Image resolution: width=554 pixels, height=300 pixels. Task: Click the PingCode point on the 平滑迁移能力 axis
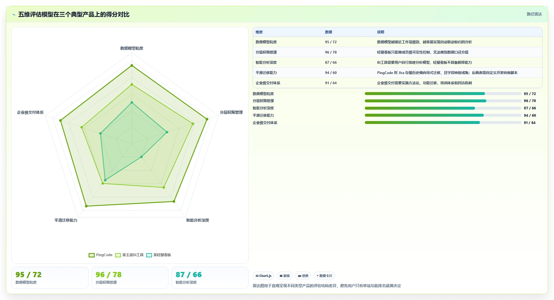(x=86, y=206)
